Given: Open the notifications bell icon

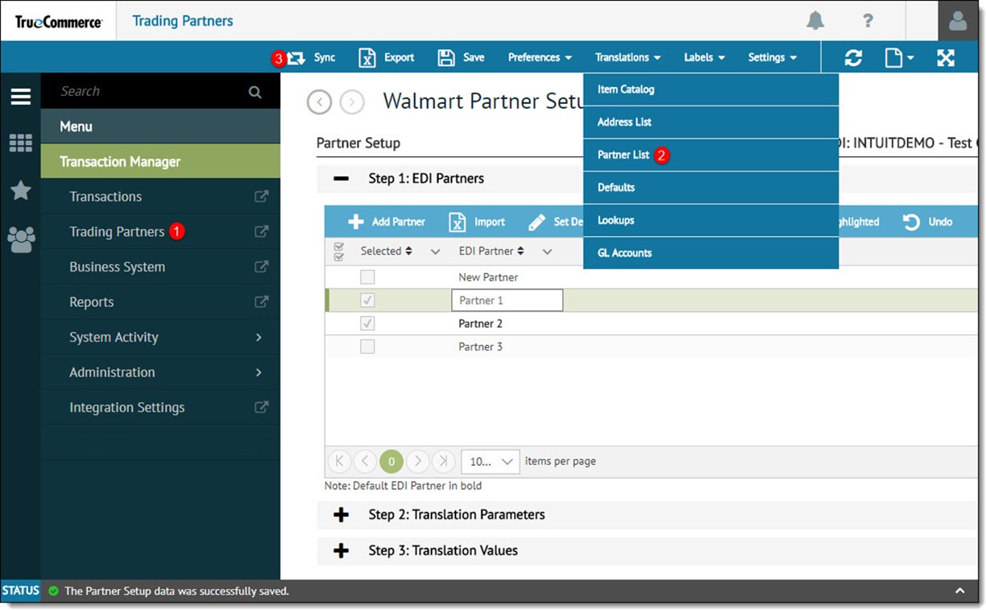Looking at the screenshot, I should (815, 21).
